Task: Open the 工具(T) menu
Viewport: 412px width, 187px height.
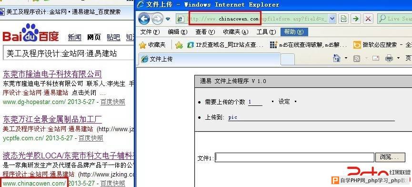Action: [266, 32]
